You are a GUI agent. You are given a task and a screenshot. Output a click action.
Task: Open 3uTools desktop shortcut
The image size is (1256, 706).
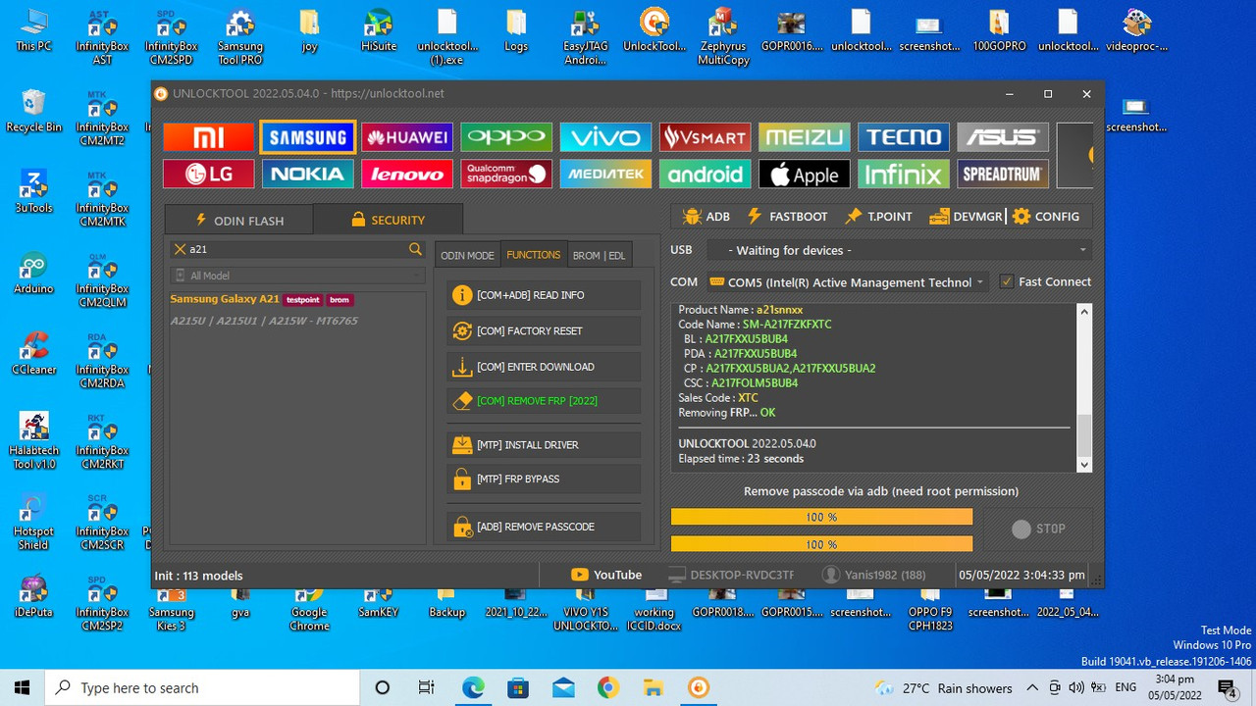[x=33, y=192]
